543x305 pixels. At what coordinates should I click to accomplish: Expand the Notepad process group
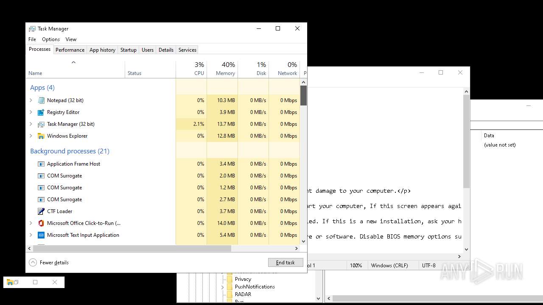click(x=31, y=100)
